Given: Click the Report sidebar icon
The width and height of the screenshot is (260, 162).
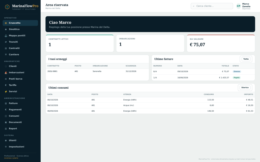Looking at the screenshot, I should (x=6, y=129).
